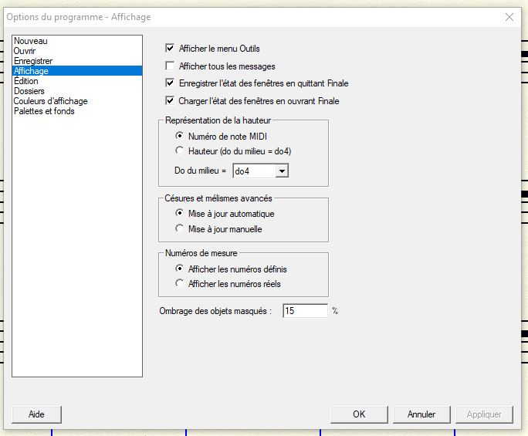Viewport: 528px width, 436px height.
Task: Select Hauteur (do du milieu = do4) option
Action: click(181, 151)
